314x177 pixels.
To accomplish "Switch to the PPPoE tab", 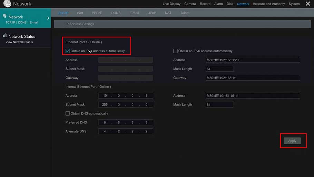I will (x=97, y=13).
